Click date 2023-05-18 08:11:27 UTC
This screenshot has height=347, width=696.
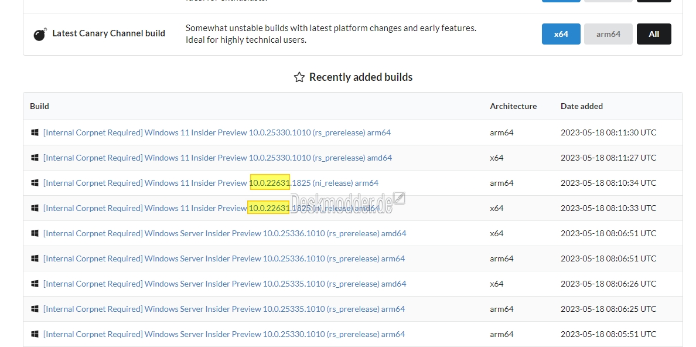[608, 158]
